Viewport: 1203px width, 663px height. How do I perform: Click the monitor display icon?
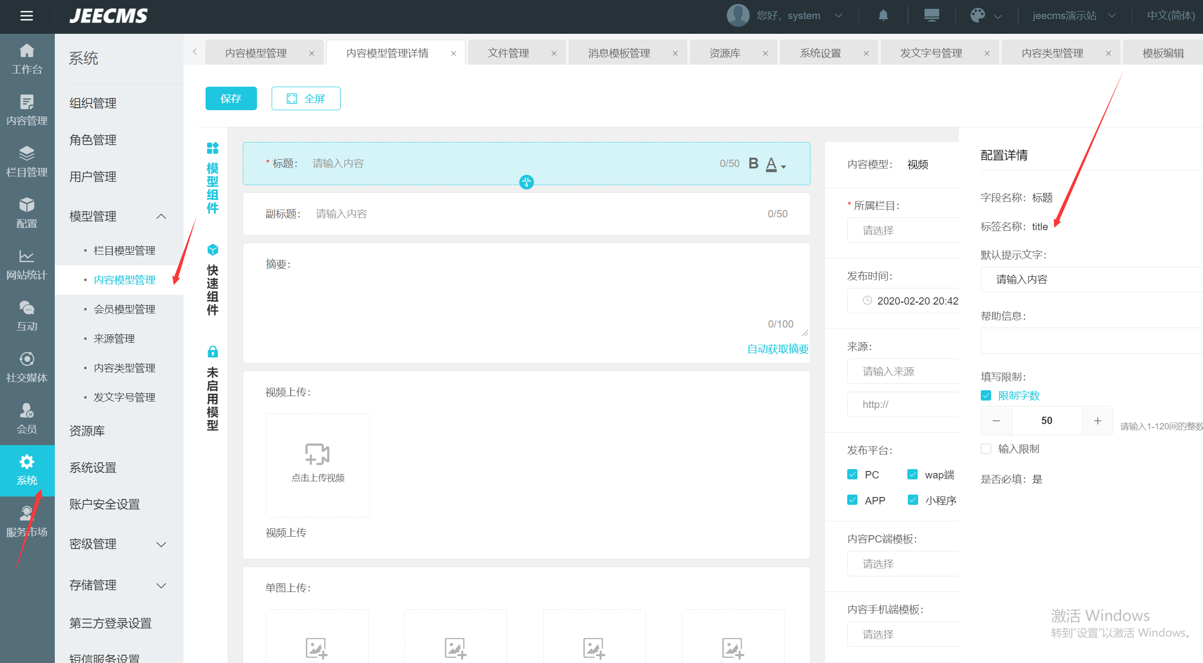point(931,16)
